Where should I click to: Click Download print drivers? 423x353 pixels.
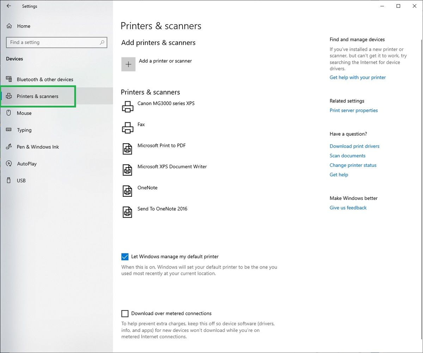click(355, 146)
